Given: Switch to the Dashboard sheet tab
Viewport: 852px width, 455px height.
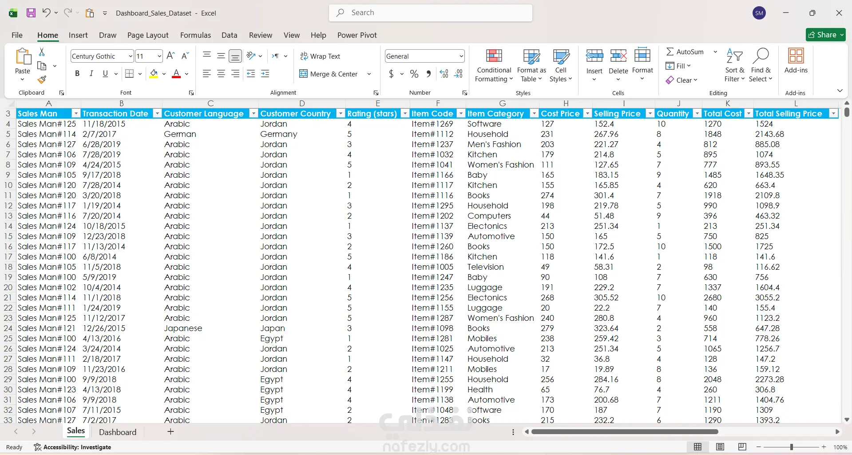Looking at the screenshot, I should click(x=118, y=432).
